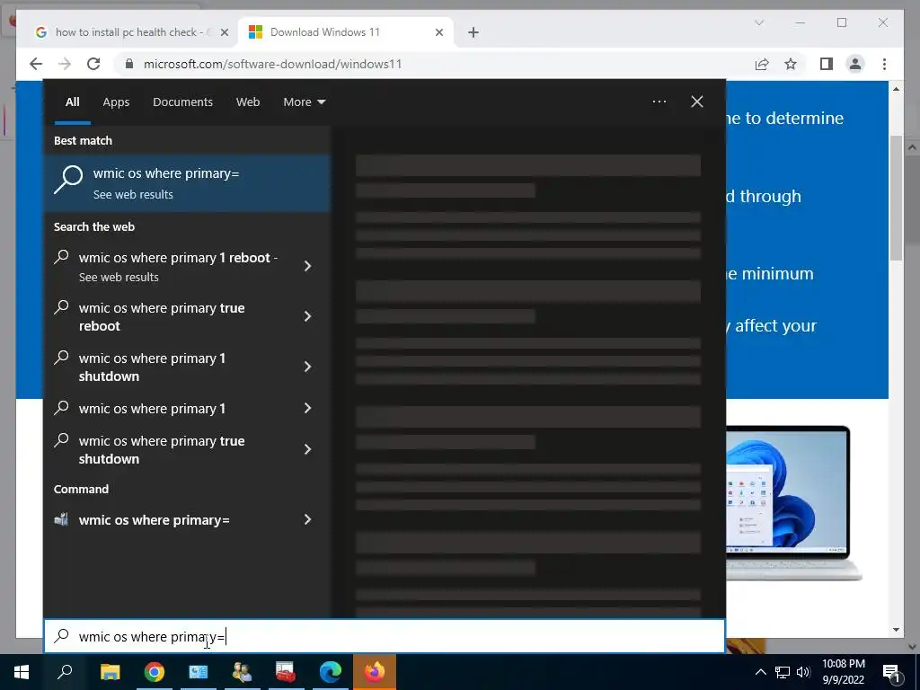This screenshot has height=690, width=920.
Task: Close the 'how to install pc health check' tab
Action: (224, 32)
